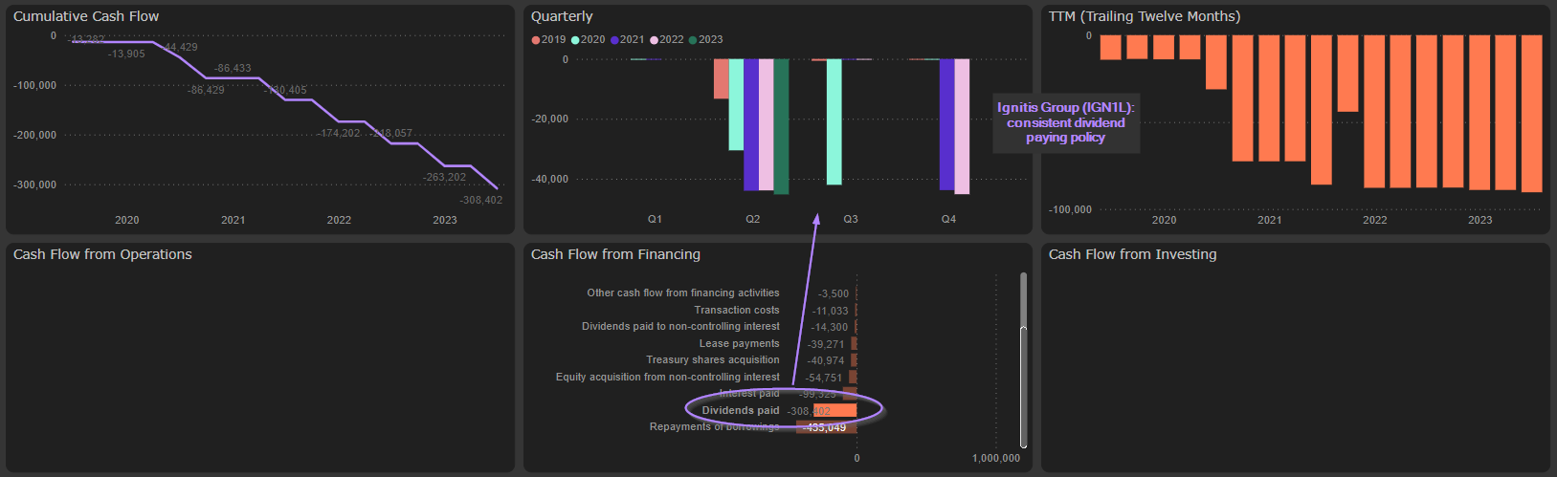This screenshot has height=477, width=1557.
Task: Click the Treasury shares acquisition label
Action: [x=712, y=360]
